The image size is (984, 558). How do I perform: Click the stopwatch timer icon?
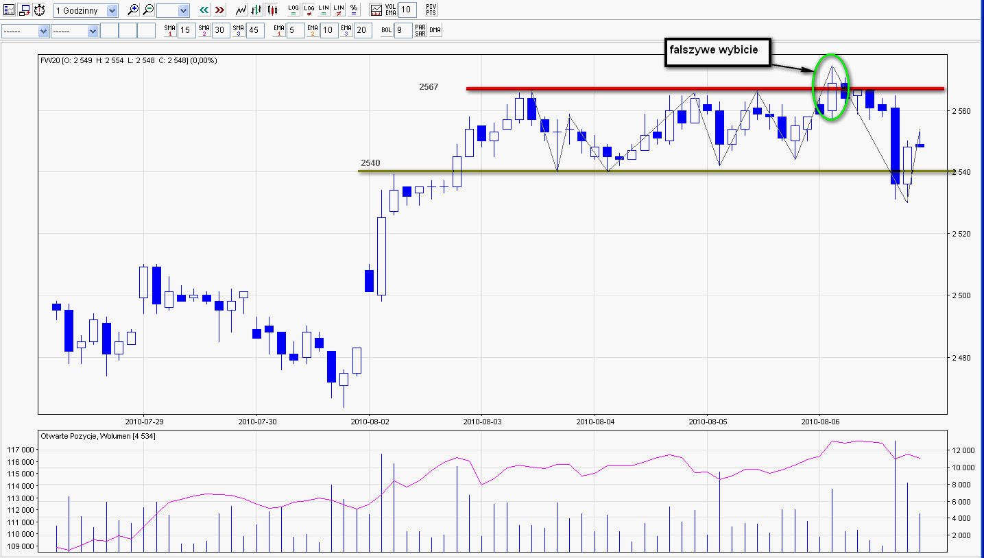tap(40, 10)
